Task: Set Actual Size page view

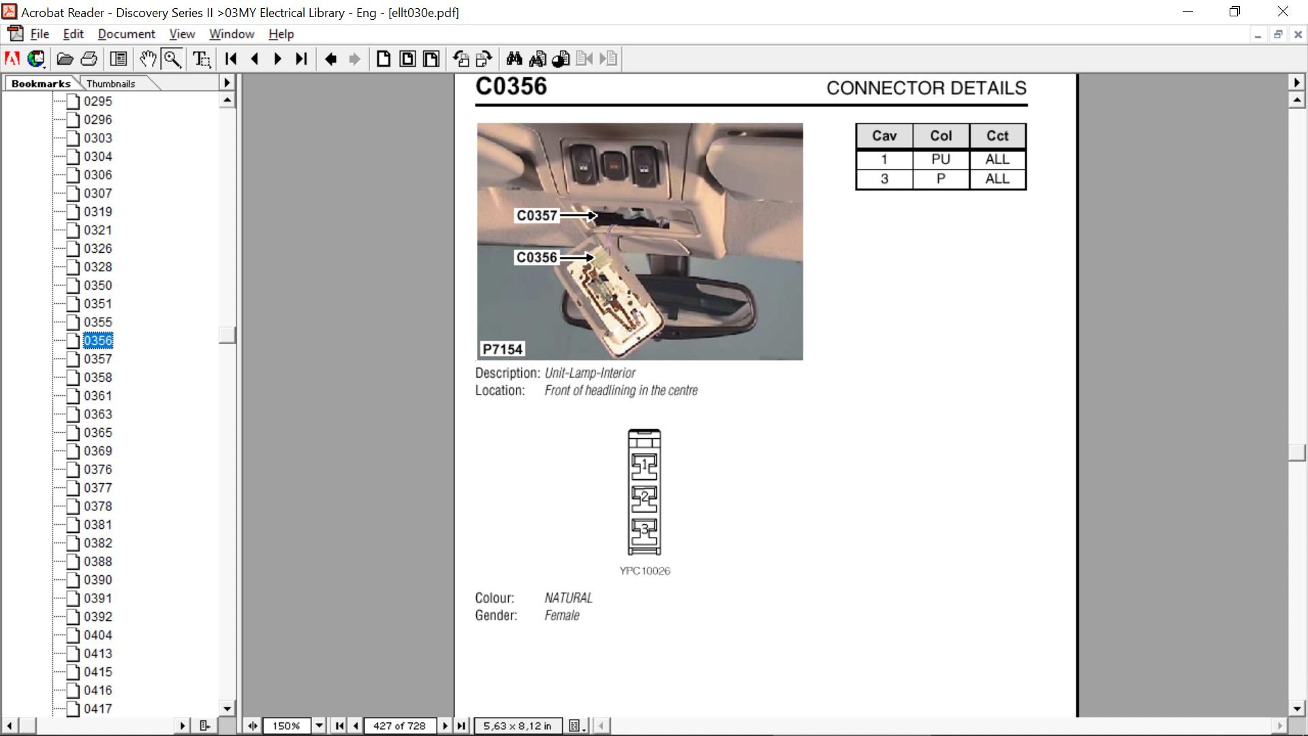Action: point(383,59)
